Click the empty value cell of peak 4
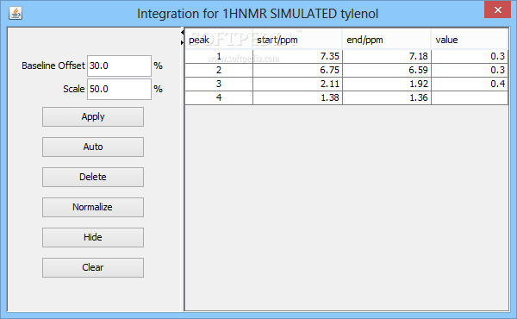This screenshot has height=319, width=517. click(x=470, y=97)
